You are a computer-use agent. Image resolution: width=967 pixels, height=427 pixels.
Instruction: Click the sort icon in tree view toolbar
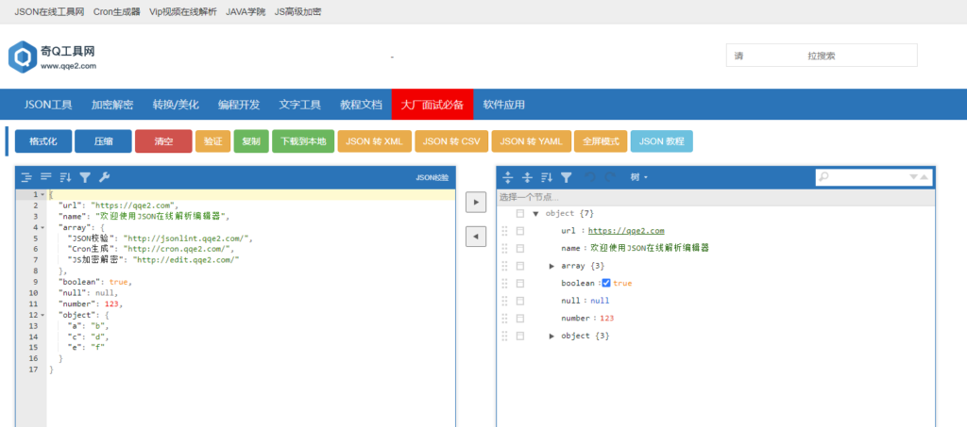click(547, 176)
